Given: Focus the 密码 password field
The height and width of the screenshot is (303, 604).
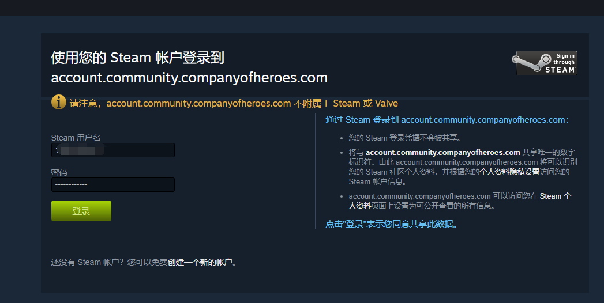Looking at the screenshot, I should pyautogui.click(x=113, y=184).
